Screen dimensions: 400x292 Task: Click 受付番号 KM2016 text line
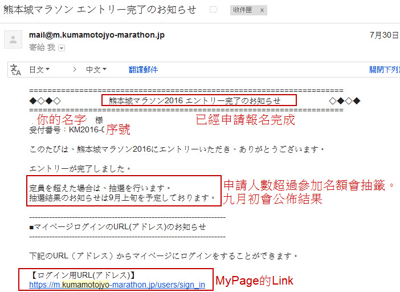[x=67, y=129]
